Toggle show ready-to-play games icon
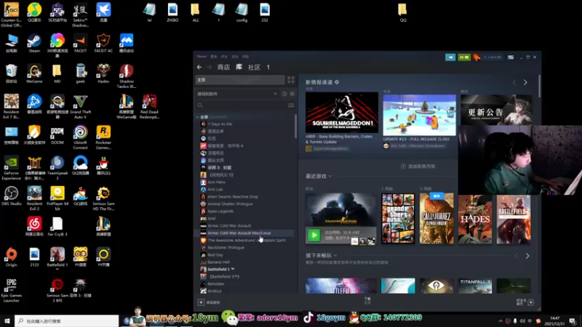Image resolution: width=582 pixels, height=327 pixels. pyautogui.click(x=292, y=94)
